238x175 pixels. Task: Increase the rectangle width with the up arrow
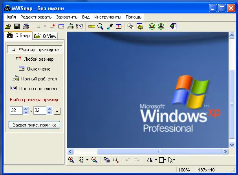pos(26,109)
